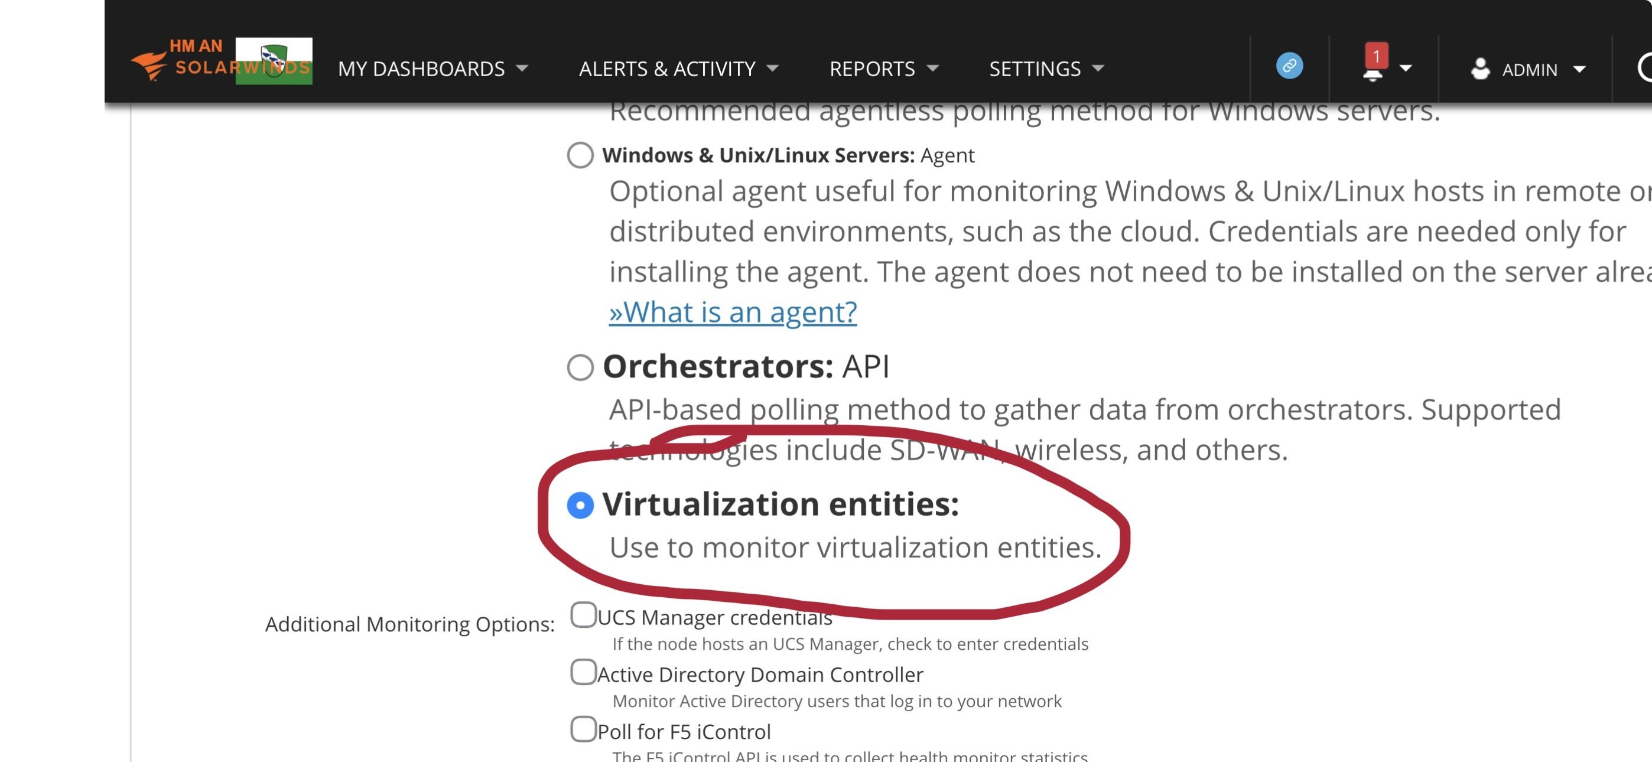Image resolution: width=1652 pixels, height=762 pixels.
Task: Click the SolarWinds flame logo icon
Action: (149, 65)
